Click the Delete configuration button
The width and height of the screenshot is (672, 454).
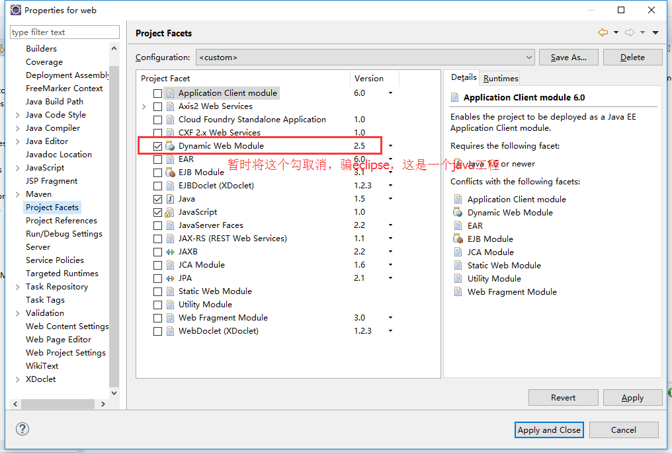(x=632, y=57)
